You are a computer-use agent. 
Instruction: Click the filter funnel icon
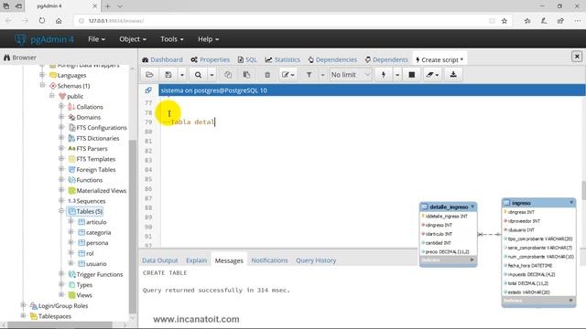point(309,75)
